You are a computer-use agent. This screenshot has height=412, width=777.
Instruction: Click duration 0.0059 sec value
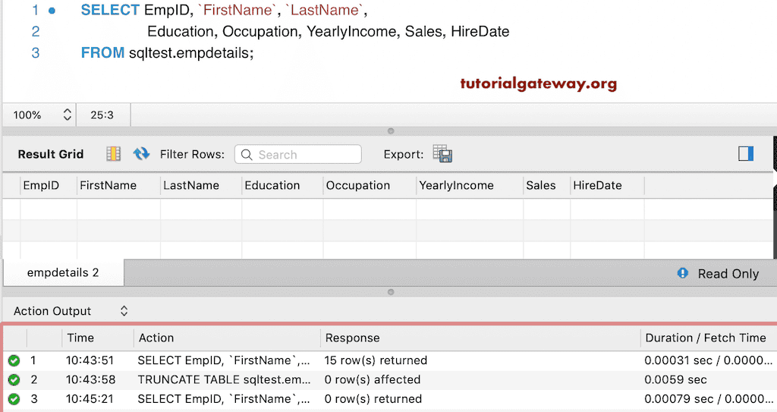[x=675, y=380]
